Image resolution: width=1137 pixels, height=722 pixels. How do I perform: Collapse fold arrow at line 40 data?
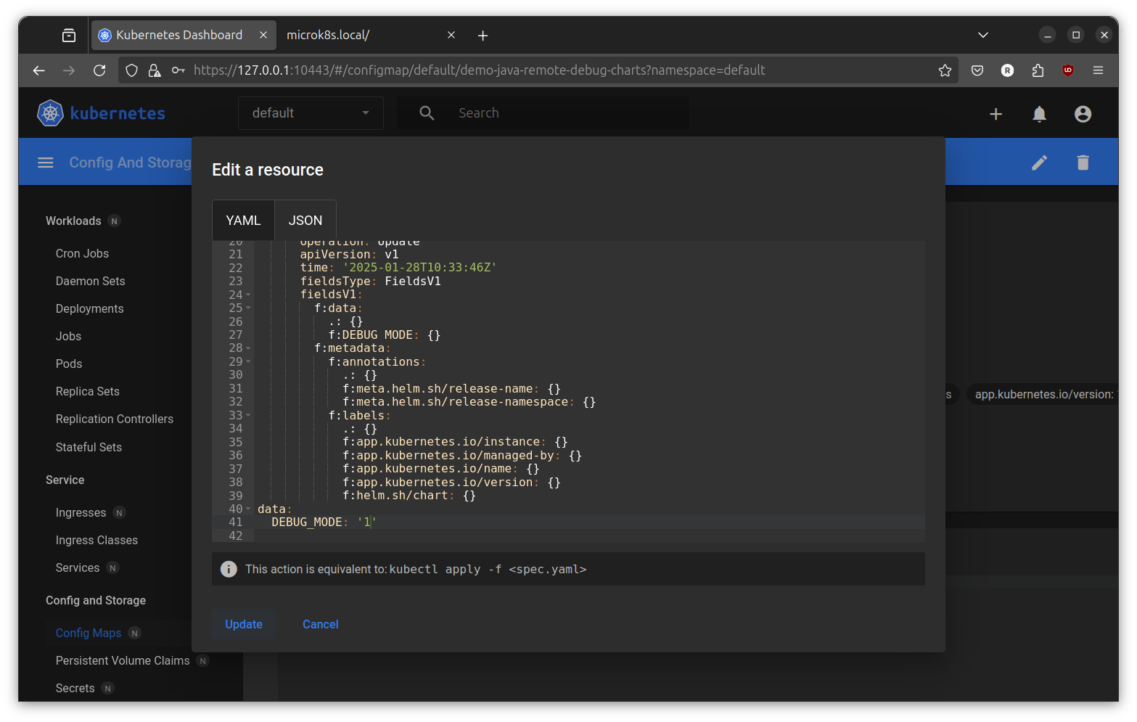click(248, 509)
